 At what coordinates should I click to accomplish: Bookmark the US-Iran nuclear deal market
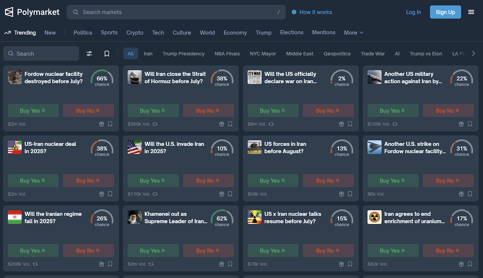110,194
